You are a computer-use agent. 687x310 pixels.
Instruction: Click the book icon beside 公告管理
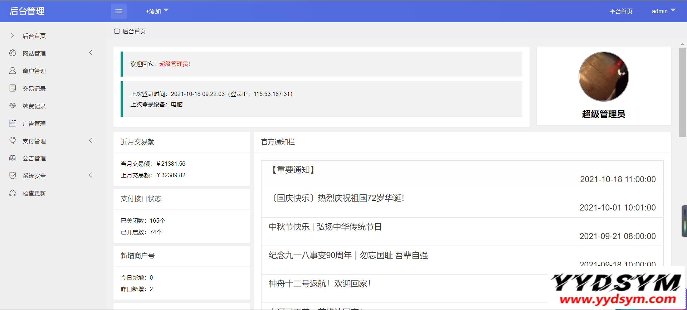(13, 158)
